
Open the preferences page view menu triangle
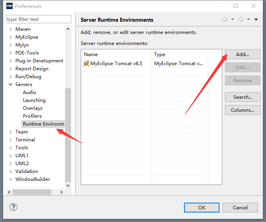[x=256, y=19]
